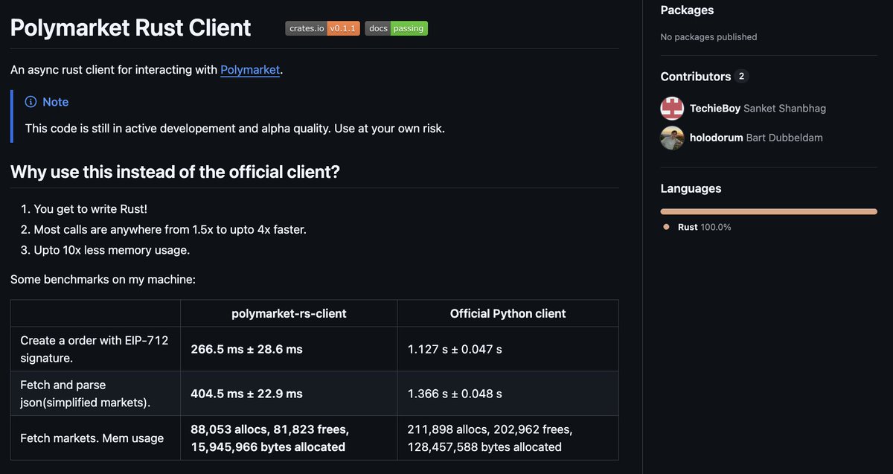This screenshot has height=474, width=893.
Task: Open the docs passing badge
Action: 396,28
